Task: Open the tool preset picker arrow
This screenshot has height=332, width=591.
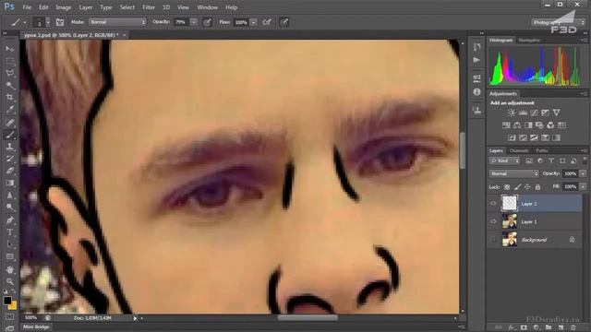Action: 25,22
